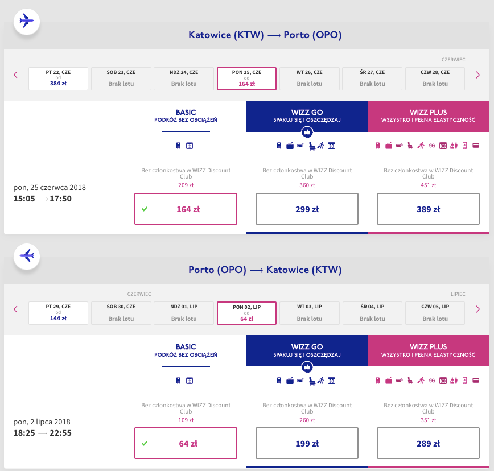Show later dates for Katowice–Porto flight
The height and width of the screenshot is (471, 494).
[478, 75]
